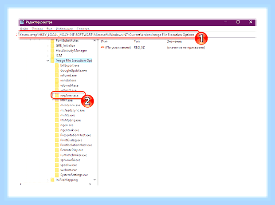Click the tree scrollbar down arrow
This screenshot has height=205, width=275.
(94, 180)
